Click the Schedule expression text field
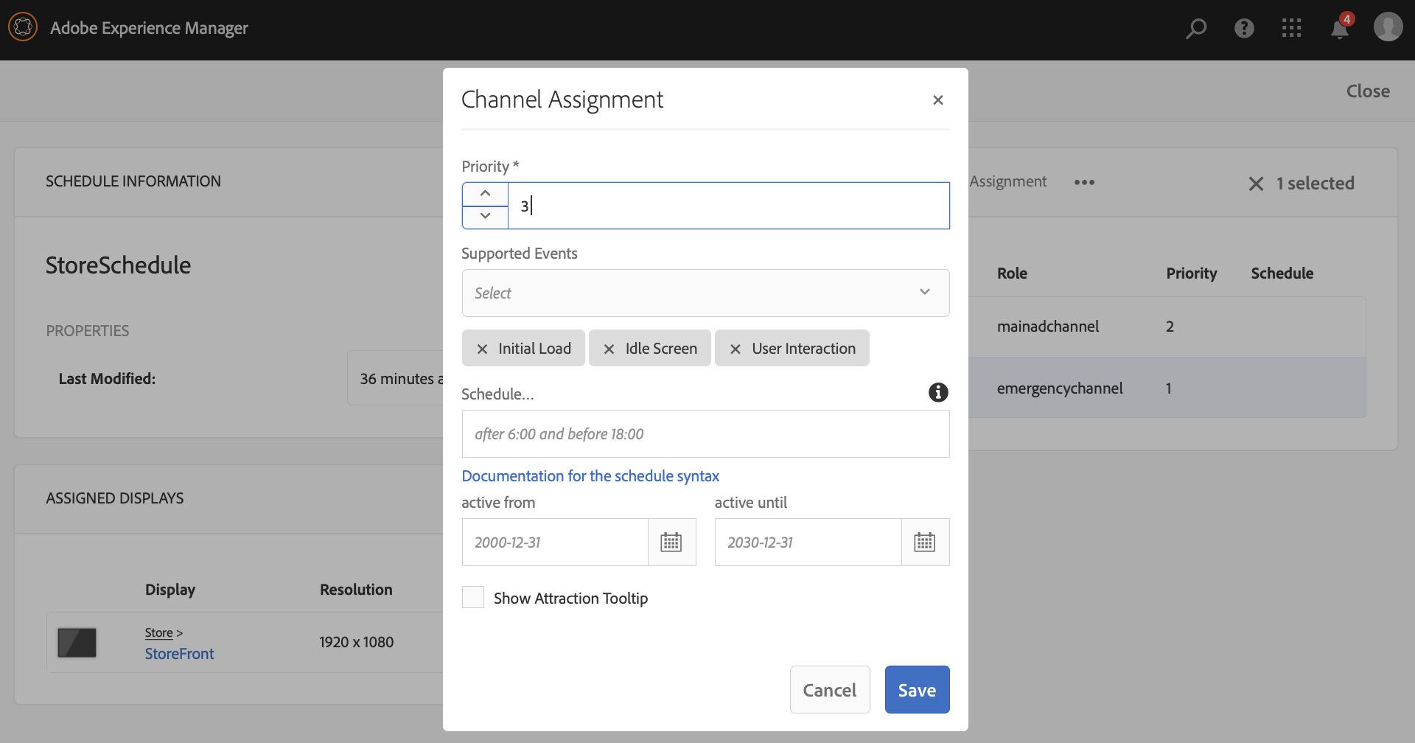 pyautogui.click(x=705, y=434)
